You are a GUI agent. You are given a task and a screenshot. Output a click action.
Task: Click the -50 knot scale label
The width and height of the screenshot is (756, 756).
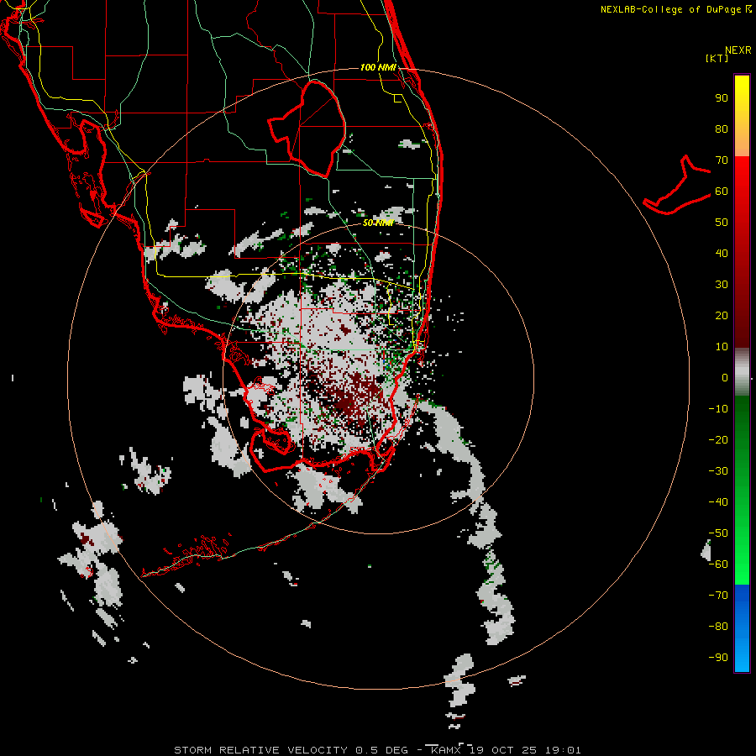click(x=718, y=533)
